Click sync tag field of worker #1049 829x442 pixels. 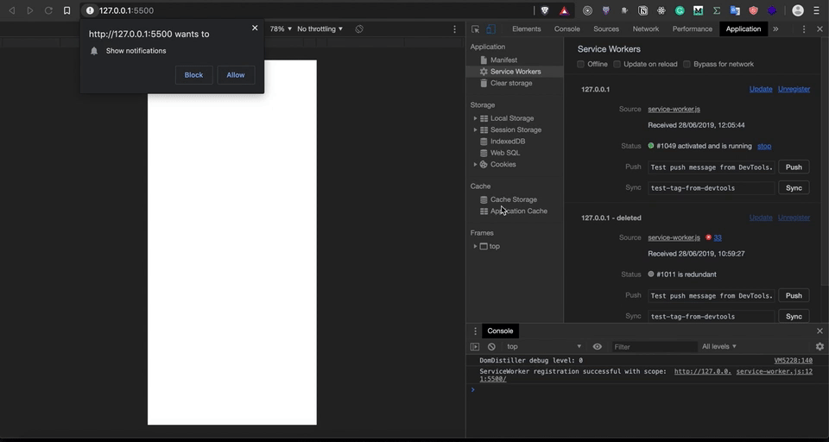coord(711,187)
